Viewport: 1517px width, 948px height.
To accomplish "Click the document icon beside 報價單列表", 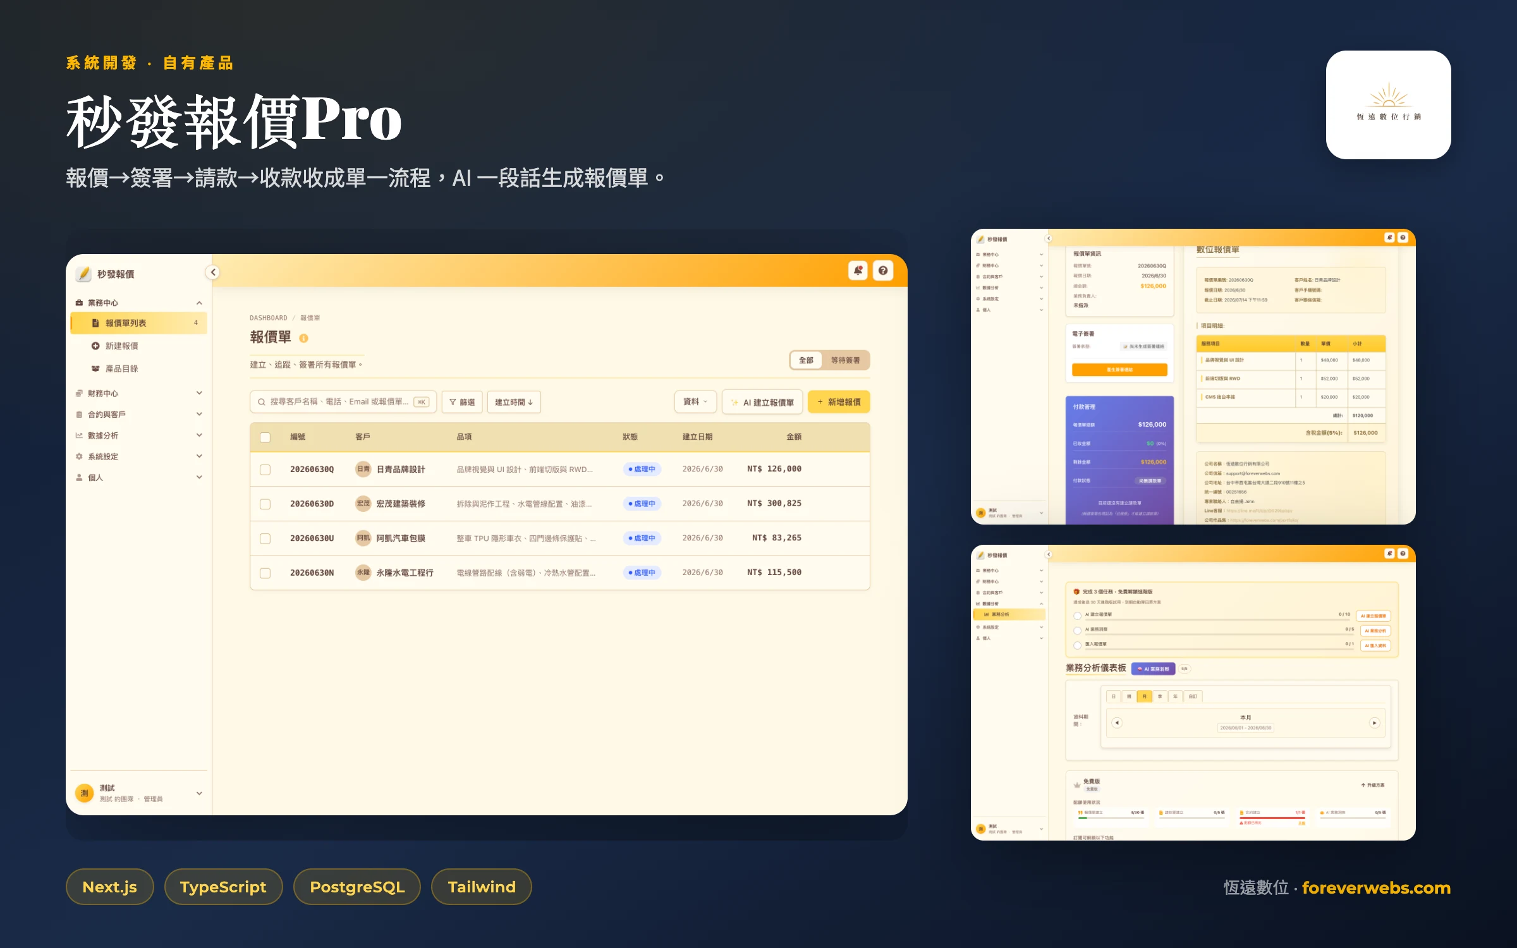I will tap(95, 323).
